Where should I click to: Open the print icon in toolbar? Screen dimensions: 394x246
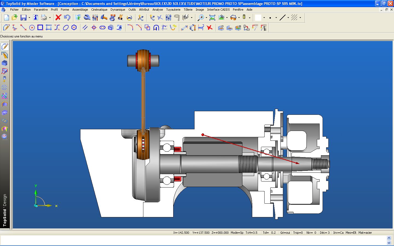[x=44, y=17]
